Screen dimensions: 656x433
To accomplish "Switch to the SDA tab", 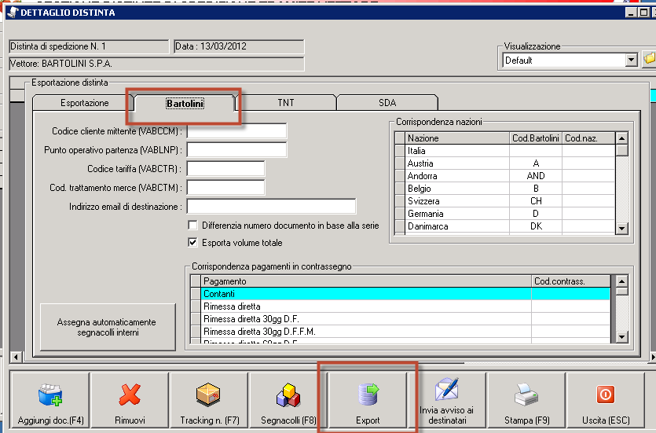I will click(x=387, y=103).
